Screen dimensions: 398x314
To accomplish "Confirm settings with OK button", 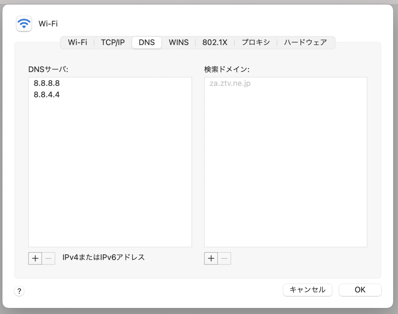I will point(360,290).
